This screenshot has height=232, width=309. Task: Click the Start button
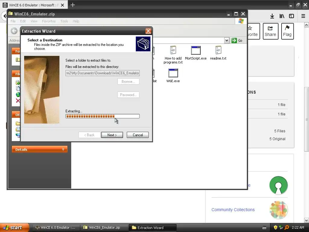click(14, 227)
